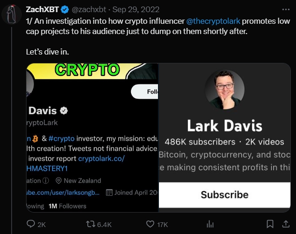This screenshot has height=234, width=296.
Task: View tweet analytics bar chart icon
Action: [x=210, y=224]
